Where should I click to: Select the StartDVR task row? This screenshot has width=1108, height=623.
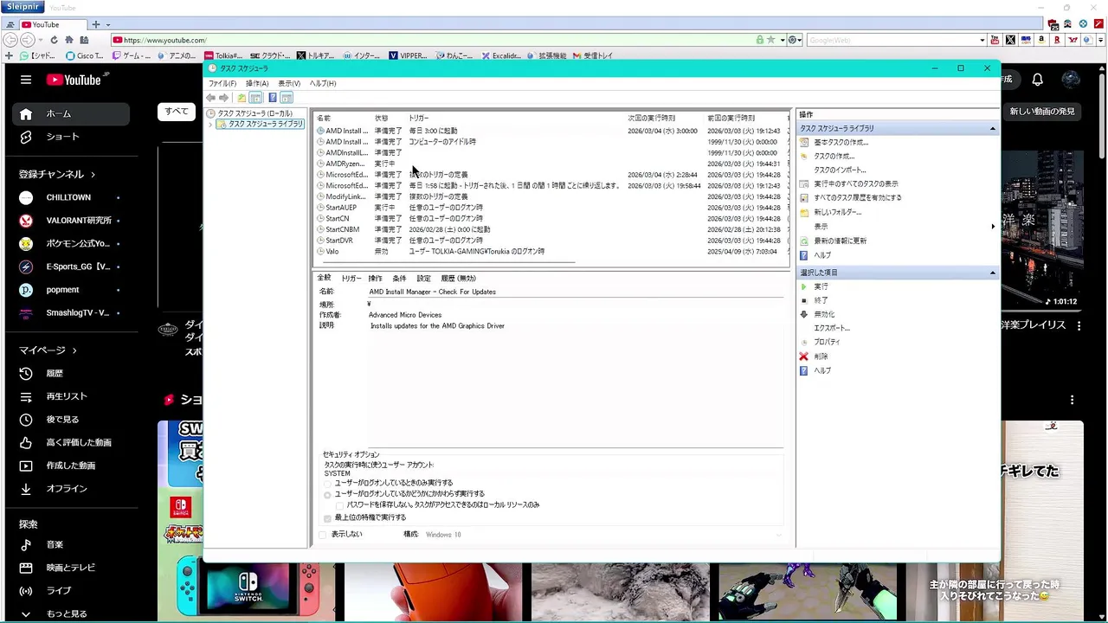(x=552, y=241)
